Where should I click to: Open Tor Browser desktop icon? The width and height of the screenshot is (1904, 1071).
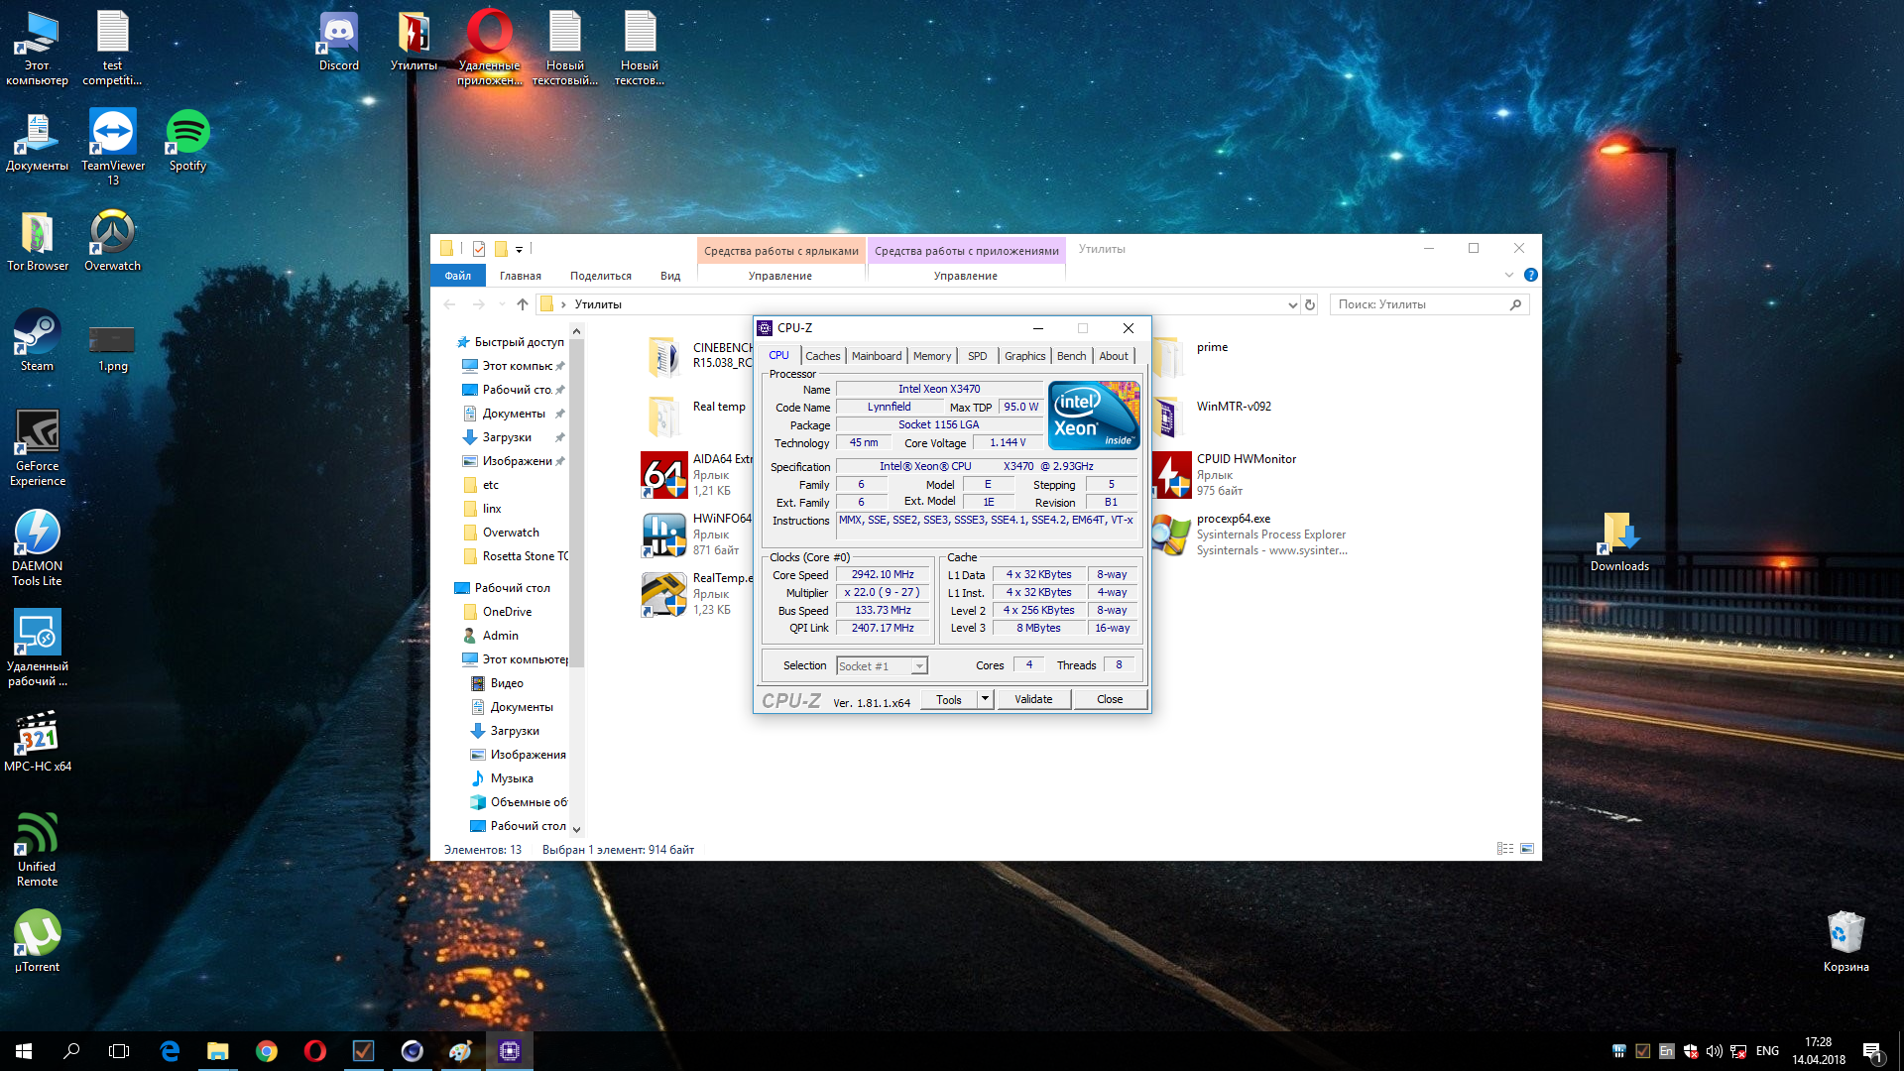[38, 240]
